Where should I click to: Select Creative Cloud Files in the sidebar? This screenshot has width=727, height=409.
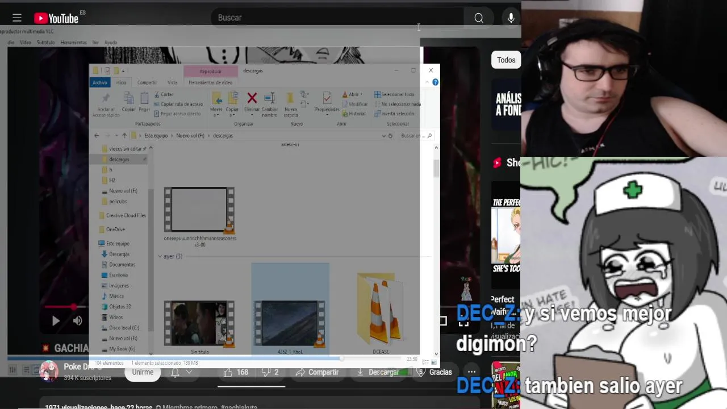pos(122,216)
